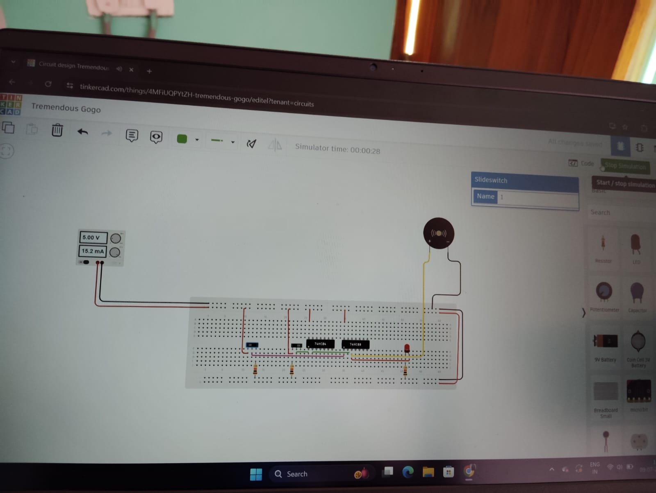Click the blue slideswitch on the breadboard
656x493 pixels.
click(x=252, y=345)
